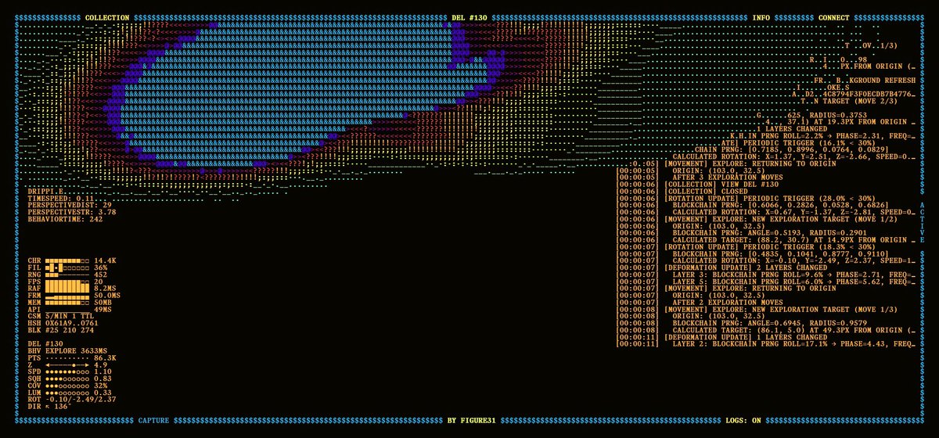This screenshot has width=939, height=438.
Task: Click the DEL #130 title in the top border
Action: (x=469, y=17)
